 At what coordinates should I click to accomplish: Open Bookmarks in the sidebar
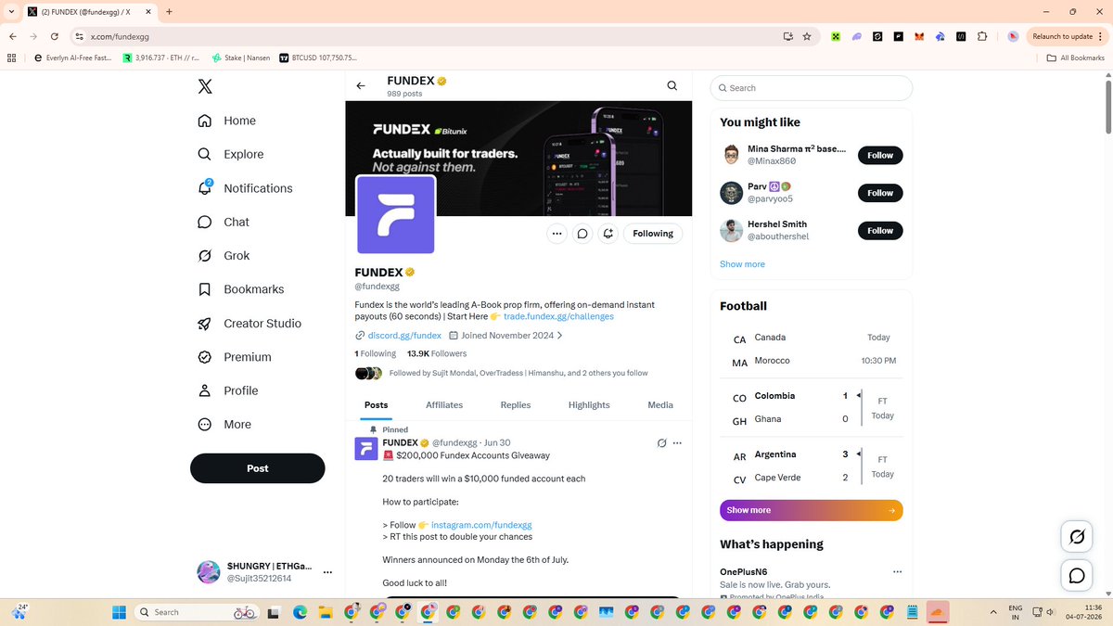(240, 289)
